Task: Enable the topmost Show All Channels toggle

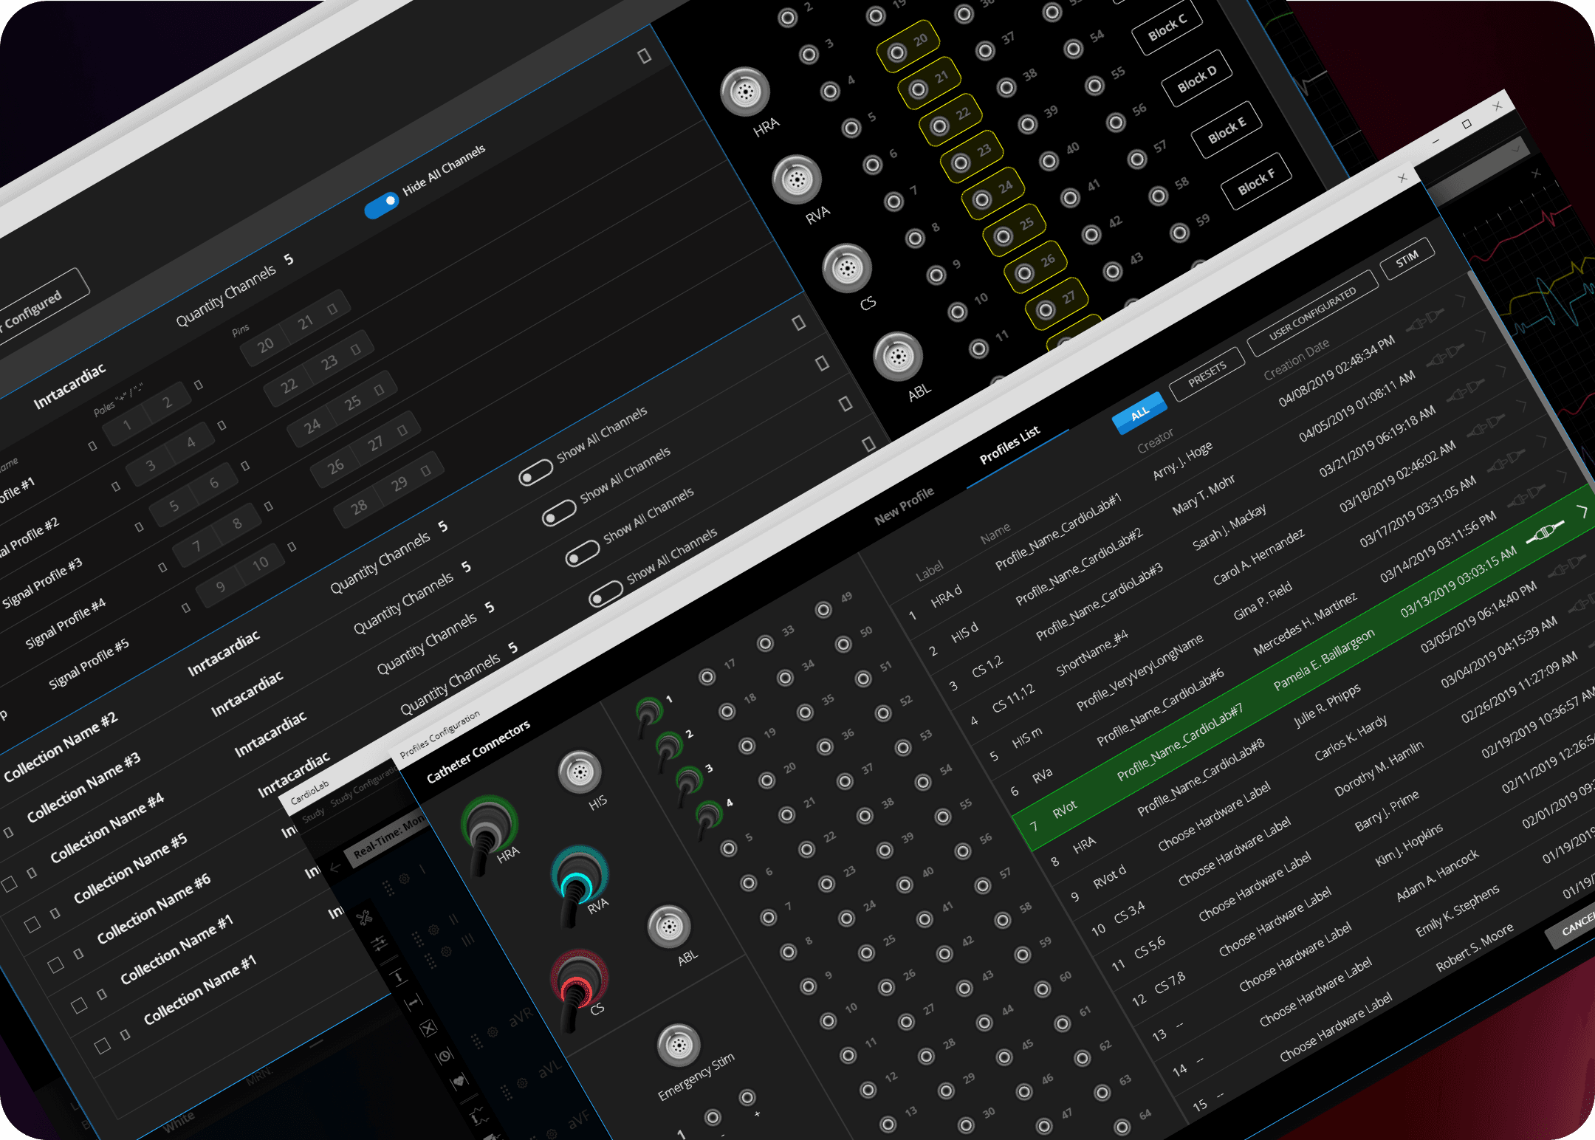Action: tap(535, 473)
